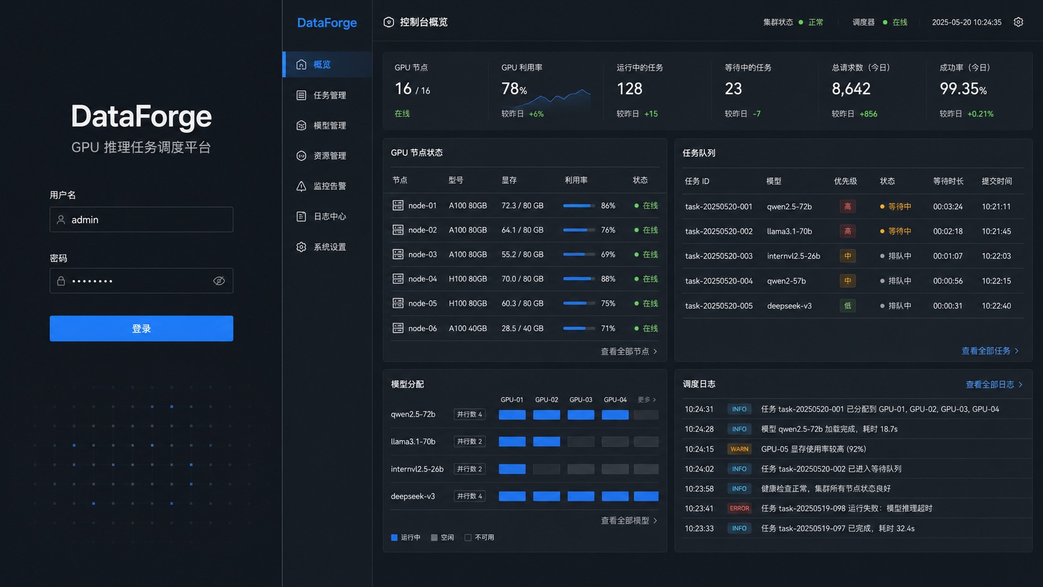Screen dimensions: 1043x587
Task: Open 查看全部节点 link
Action: pos(629,351)
